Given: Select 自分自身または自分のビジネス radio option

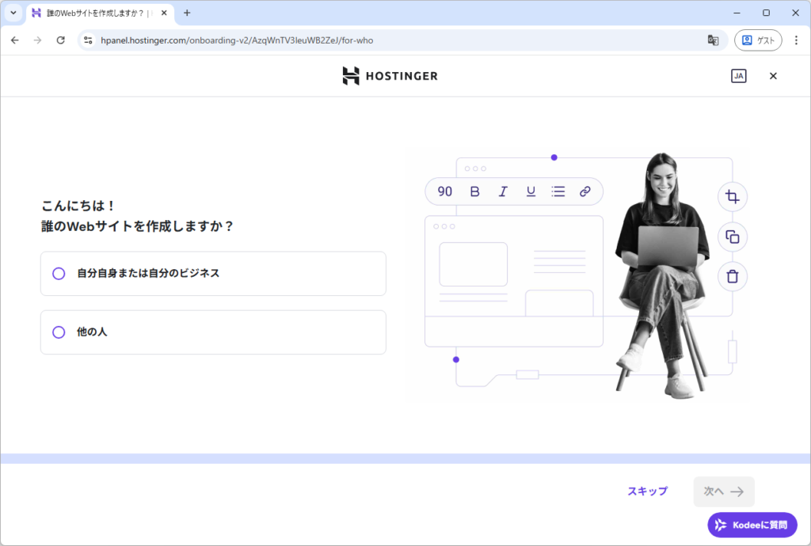Looking at the screenshot, I should tap(59, 274).
